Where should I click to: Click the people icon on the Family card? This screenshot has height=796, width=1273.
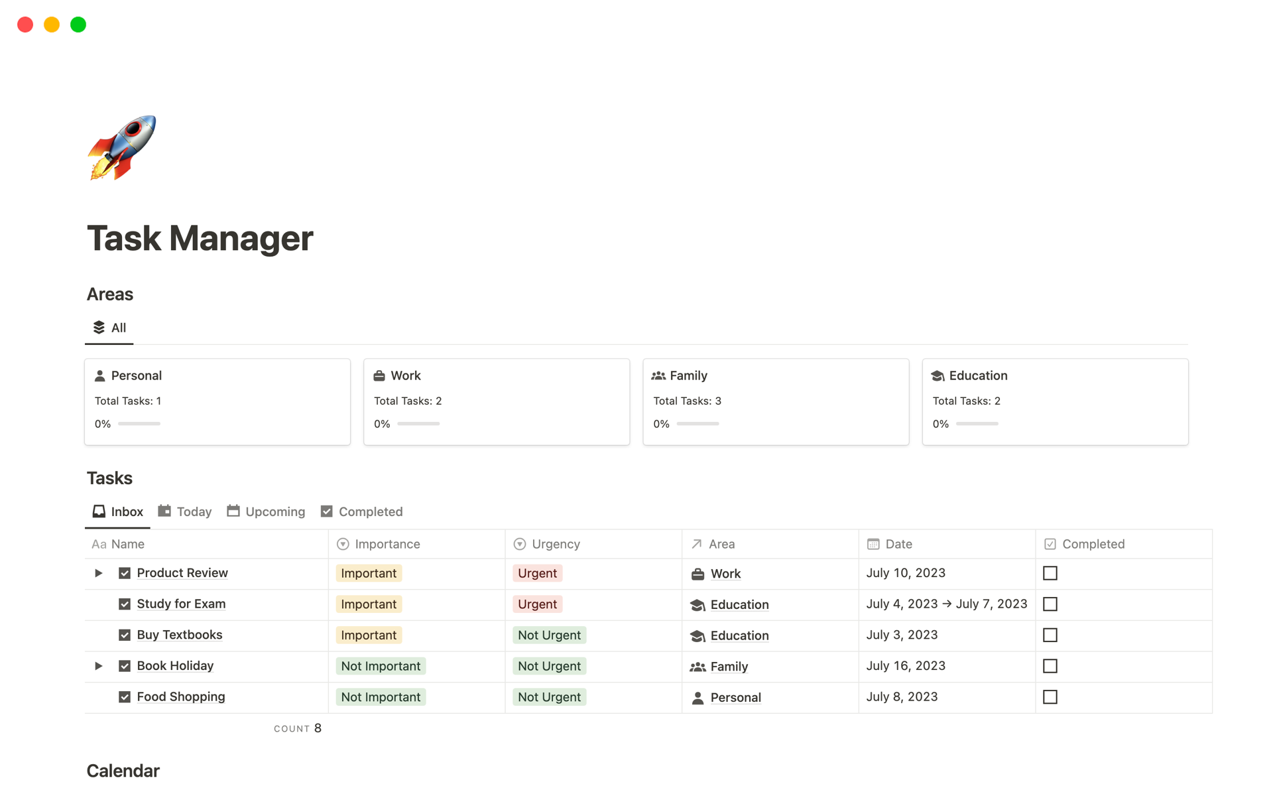tap(660, 375)
